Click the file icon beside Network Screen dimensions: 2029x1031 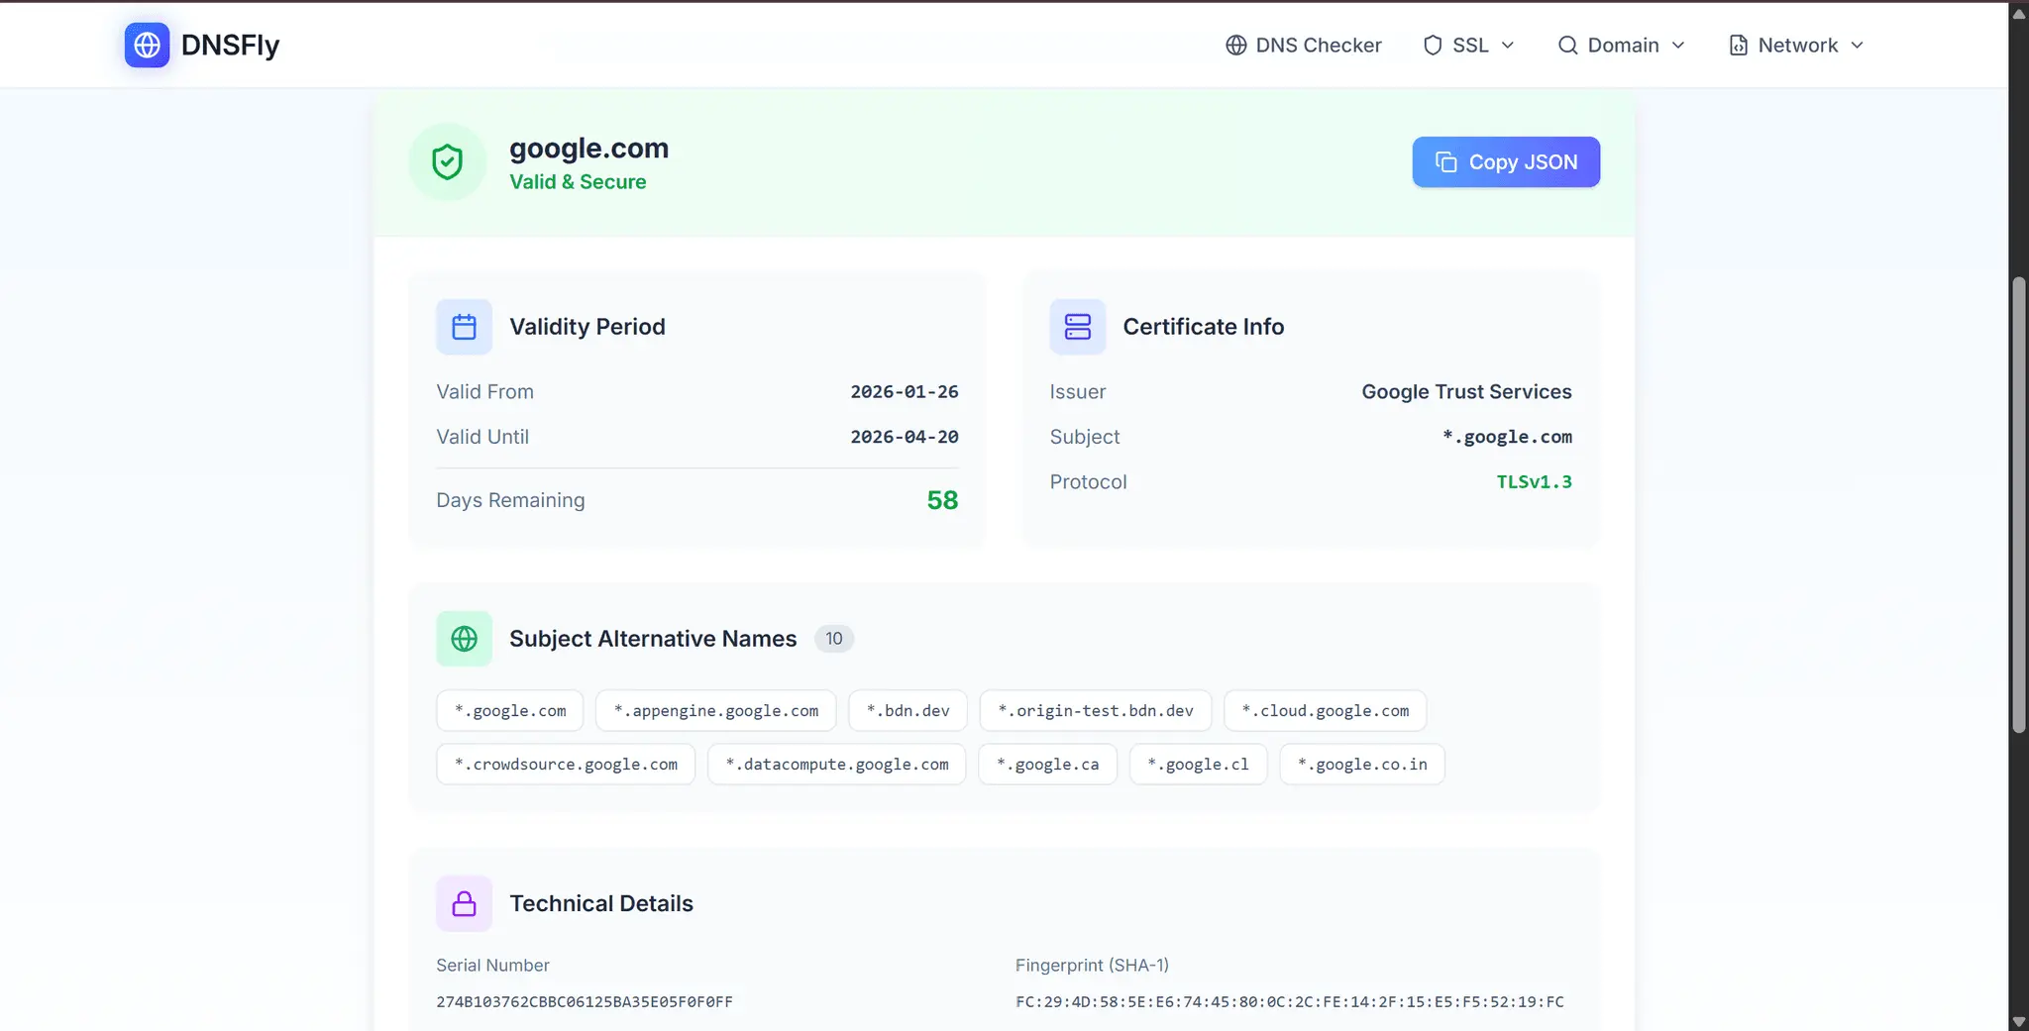pos(1738,45)
